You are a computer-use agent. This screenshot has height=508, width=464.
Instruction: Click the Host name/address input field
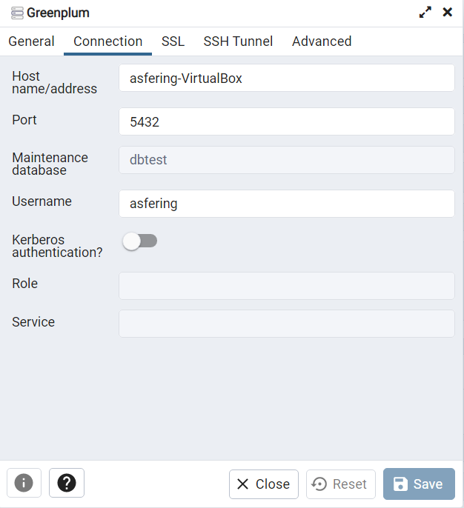287,78
